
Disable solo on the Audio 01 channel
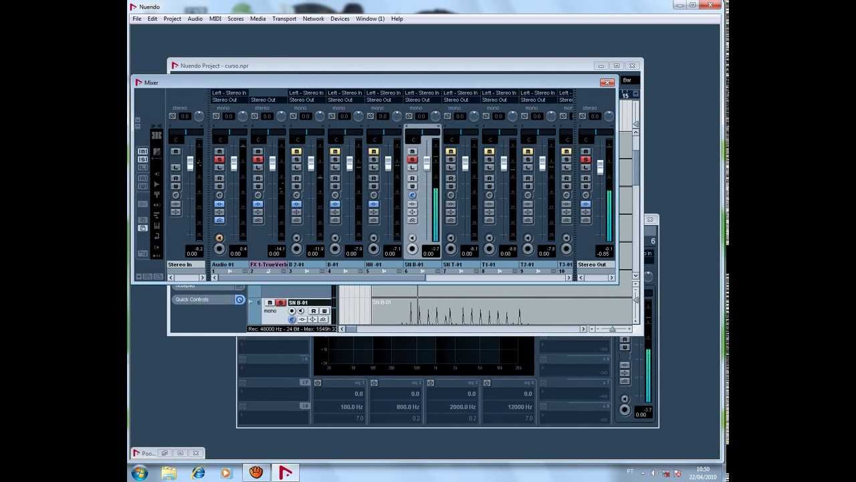[x=219, y=159]
